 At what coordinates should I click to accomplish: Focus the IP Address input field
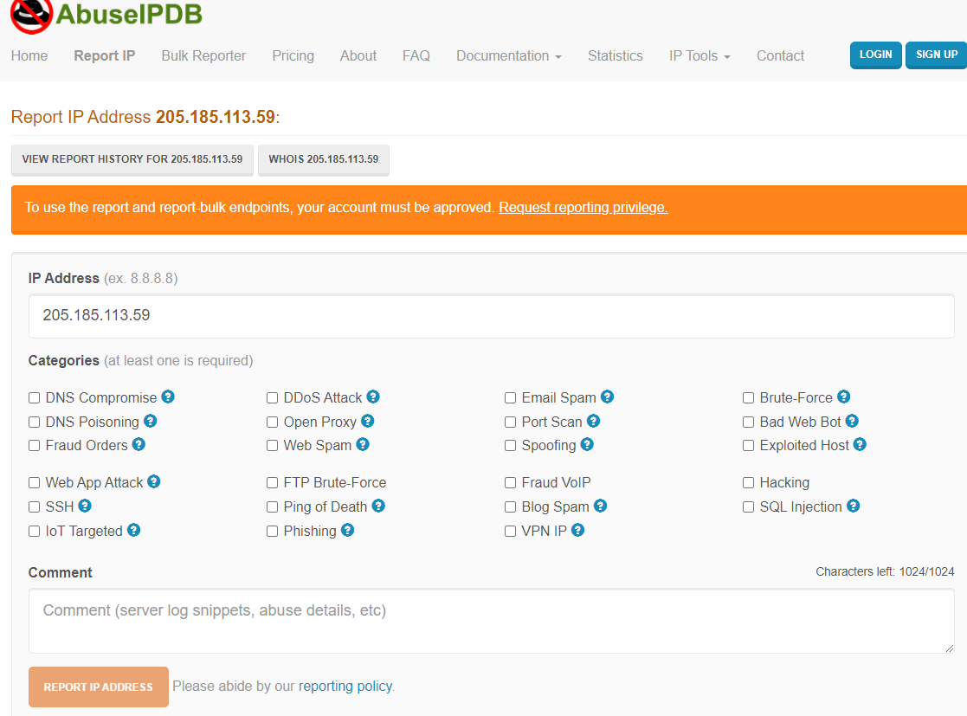point(491,316)
